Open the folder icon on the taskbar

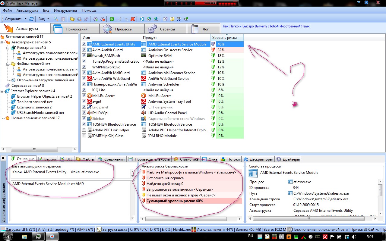[25, 236]
